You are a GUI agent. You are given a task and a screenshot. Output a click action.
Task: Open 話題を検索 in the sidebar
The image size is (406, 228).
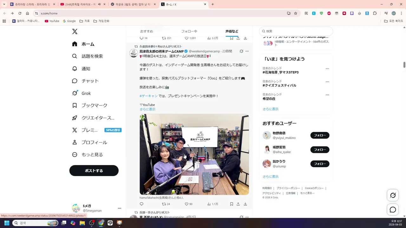(x=88, y=56)
